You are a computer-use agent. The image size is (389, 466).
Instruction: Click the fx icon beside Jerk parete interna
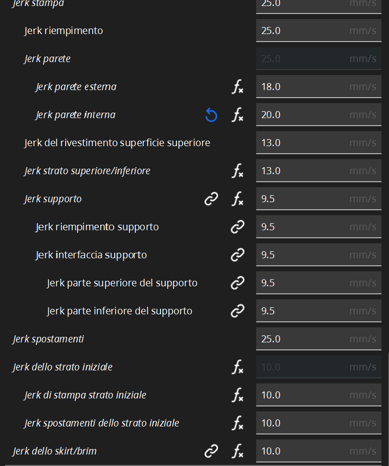(x=237, y=115)
